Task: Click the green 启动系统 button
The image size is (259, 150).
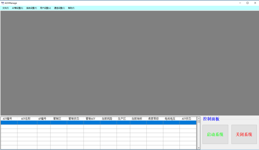Action: [x=215, y=134]
